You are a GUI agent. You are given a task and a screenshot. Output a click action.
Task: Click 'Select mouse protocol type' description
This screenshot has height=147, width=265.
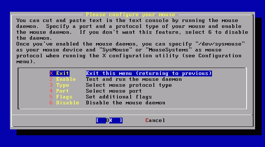pos(129,85)
